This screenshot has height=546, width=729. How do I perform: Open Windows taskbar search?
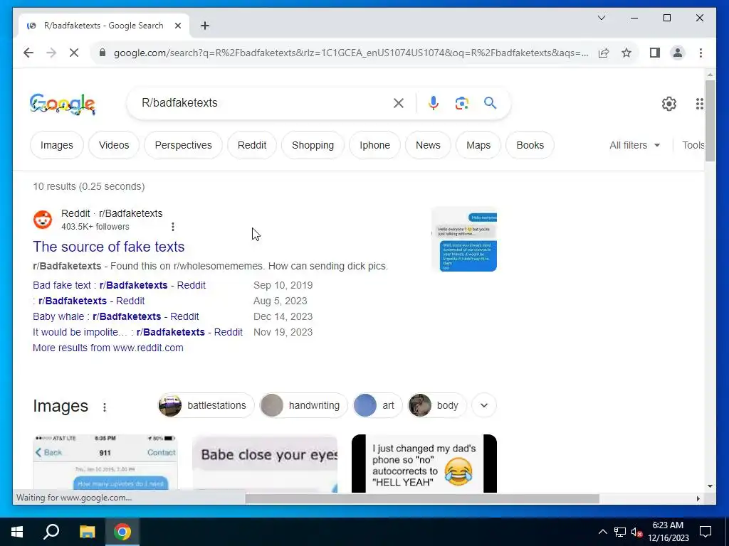click(51, 532)
